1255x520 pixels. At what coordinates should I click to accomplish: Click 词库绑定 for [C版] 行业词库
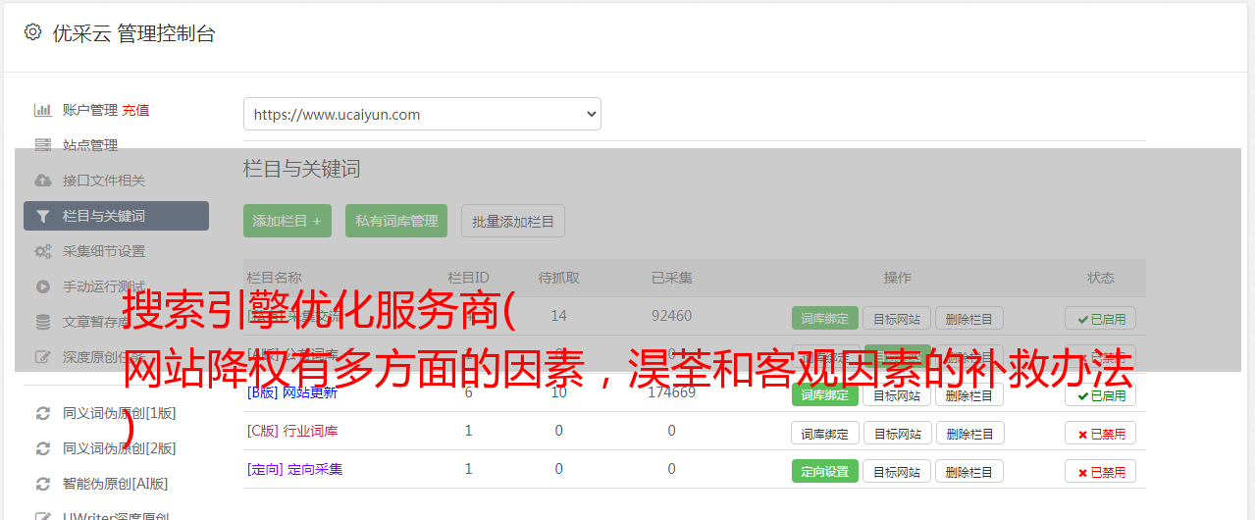[x=825, y=433]
